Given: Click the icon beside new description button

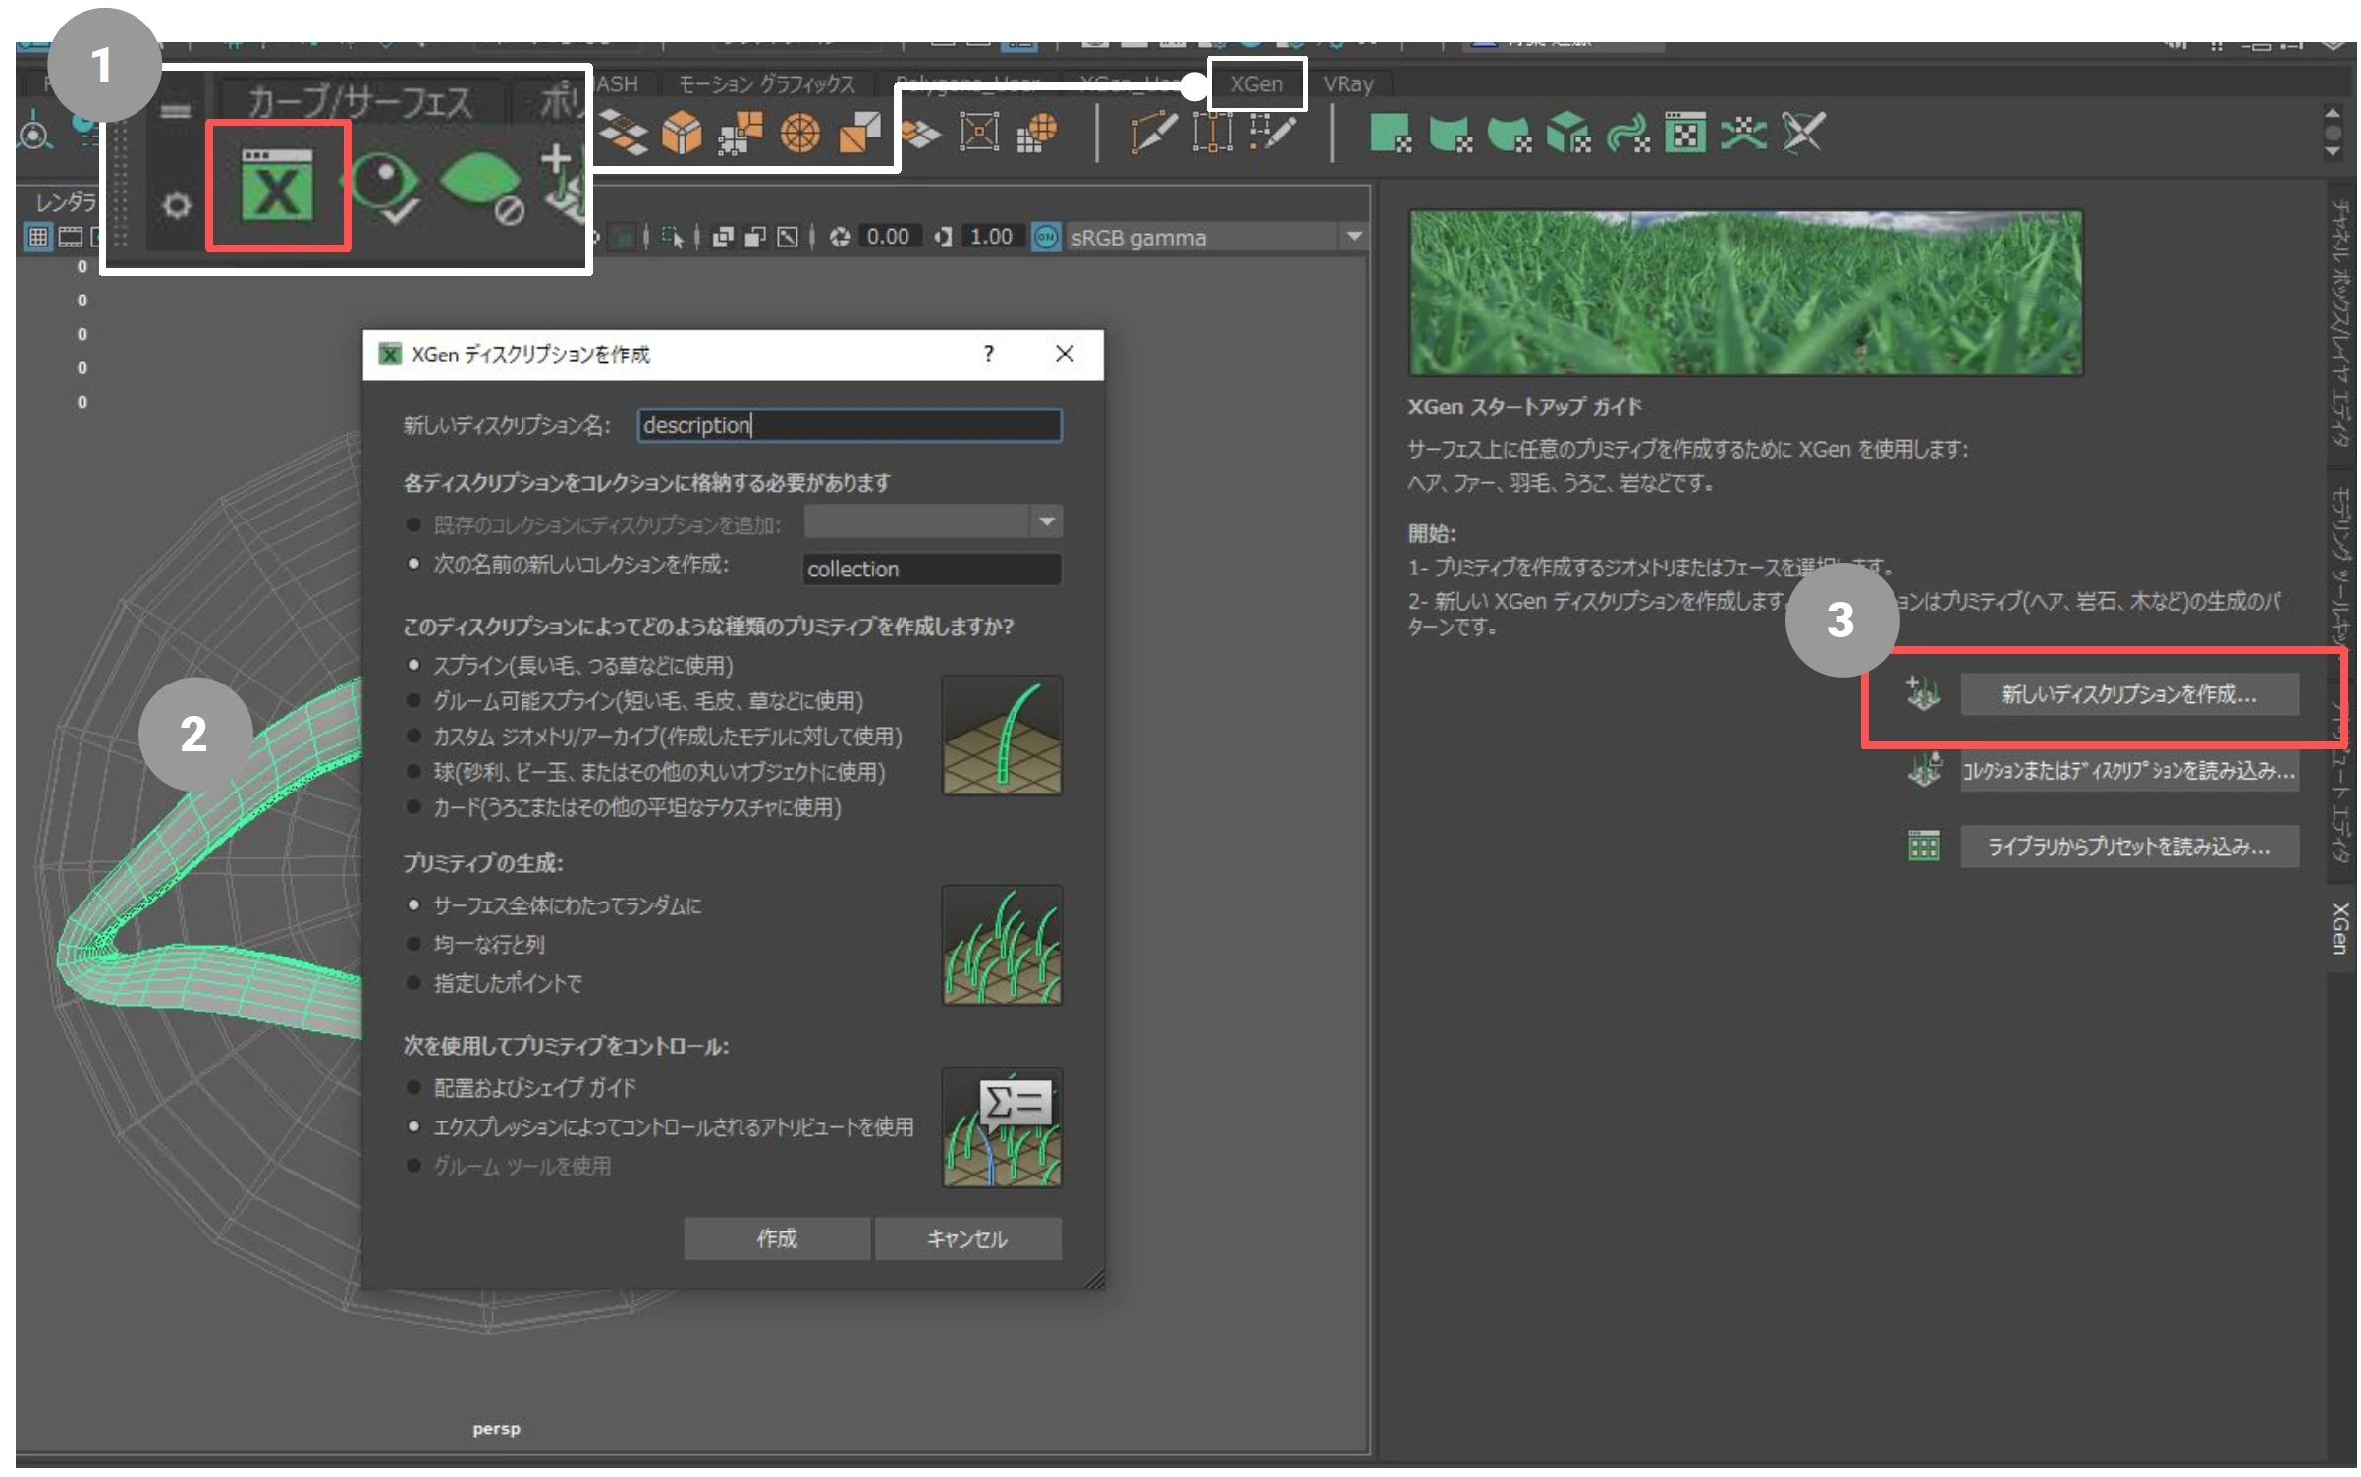Looking at the screenshot, I should [1922, 693].
